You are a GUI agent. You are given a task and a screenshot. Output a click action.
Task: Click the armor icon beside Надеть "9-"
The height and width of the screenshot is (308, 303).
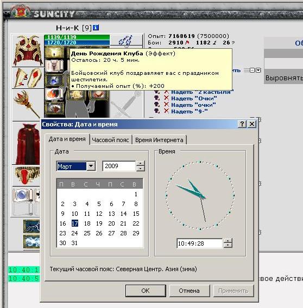click(x=157, y=111)
